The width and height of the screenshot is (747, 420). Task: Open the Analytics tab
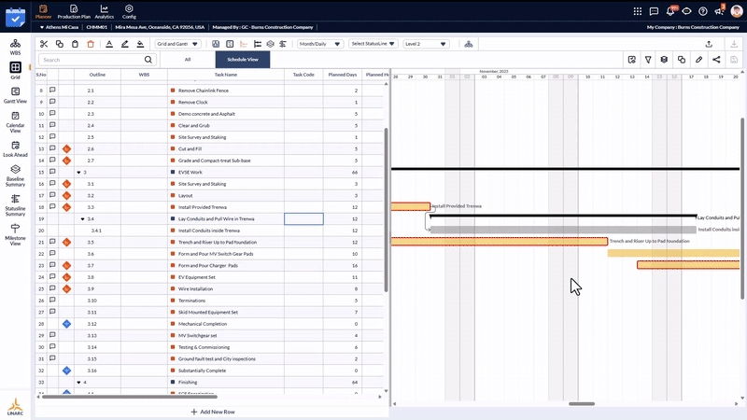[105, 11]
